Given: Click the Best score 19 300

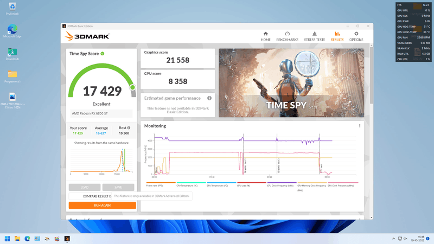Looking at the screenshot, I should click(124, 133).
